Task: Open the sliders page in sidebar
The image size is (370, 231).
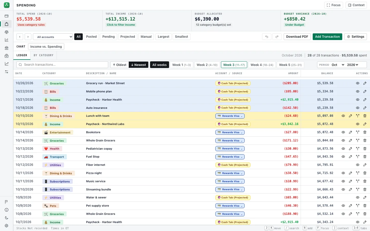Action: [7, 72]
